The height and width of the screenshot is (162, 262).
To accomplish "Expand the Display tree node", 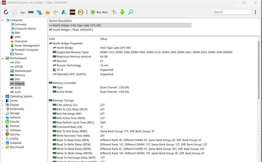I will click(3, 105).
